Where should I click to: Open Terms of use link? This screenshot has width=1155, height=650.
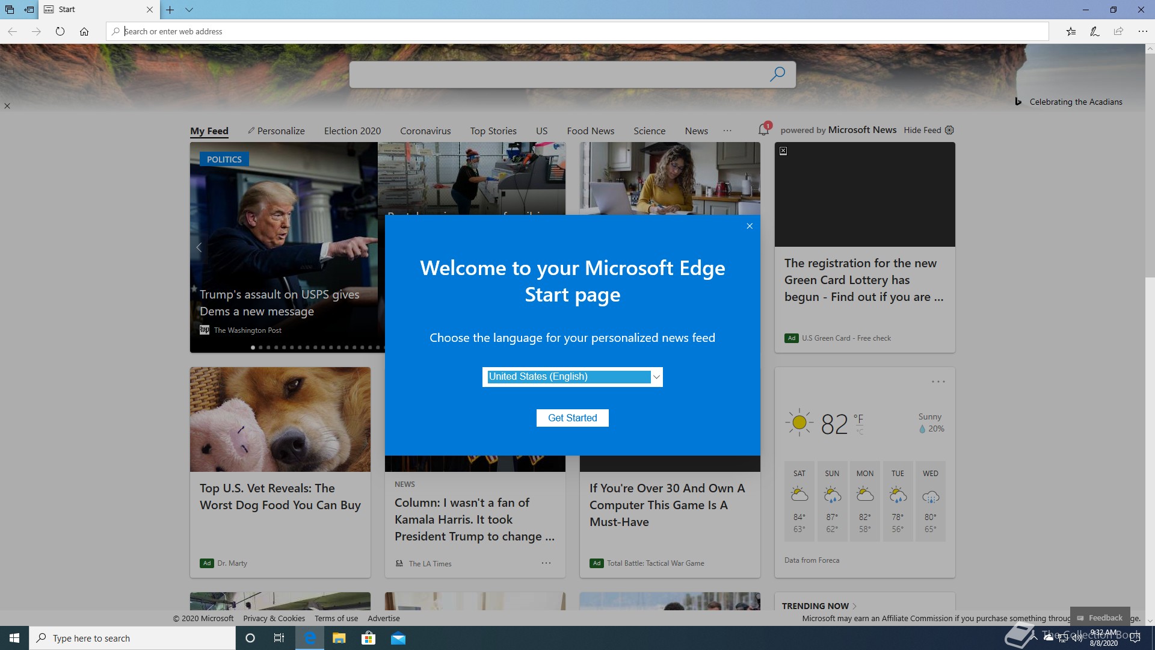coord(336,618)
